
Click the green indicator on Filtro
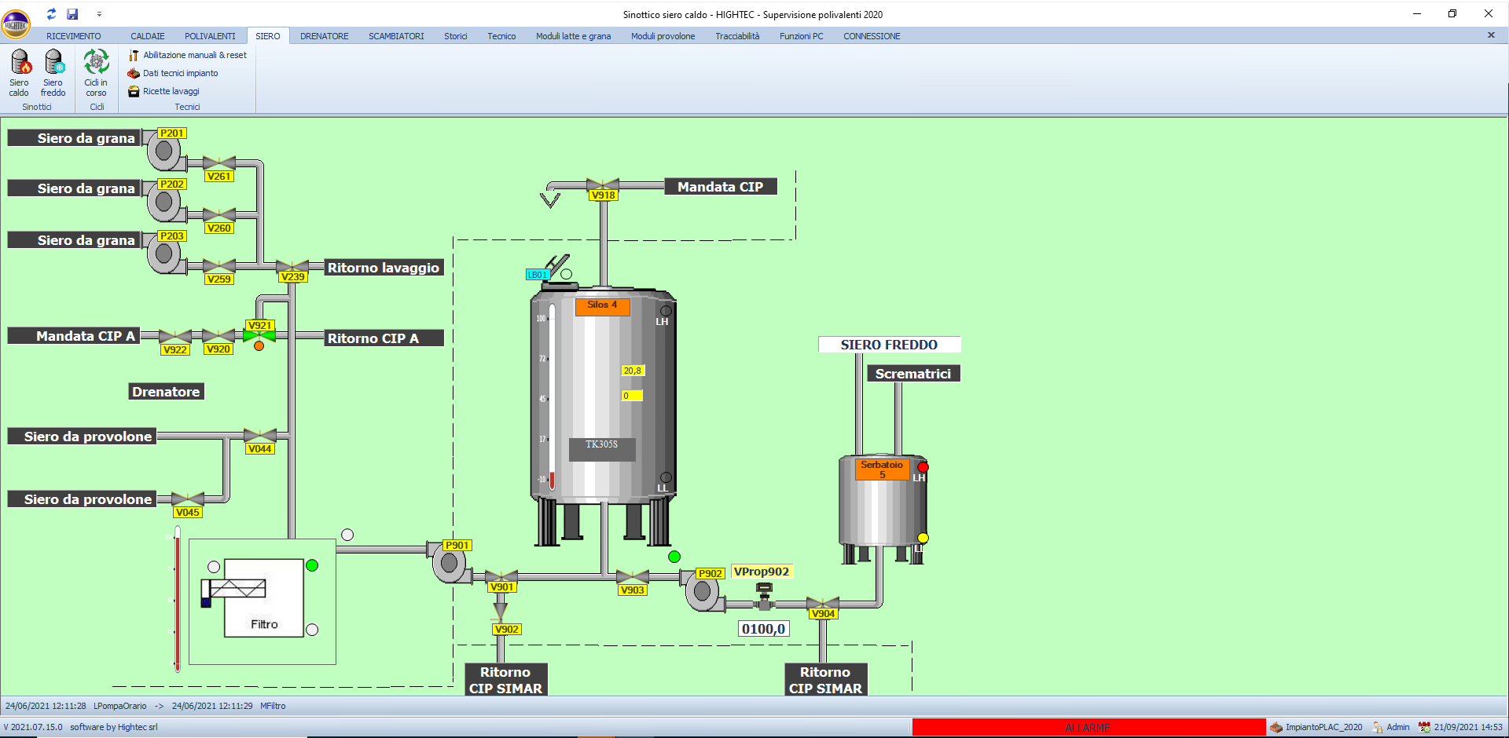(312, 565)
